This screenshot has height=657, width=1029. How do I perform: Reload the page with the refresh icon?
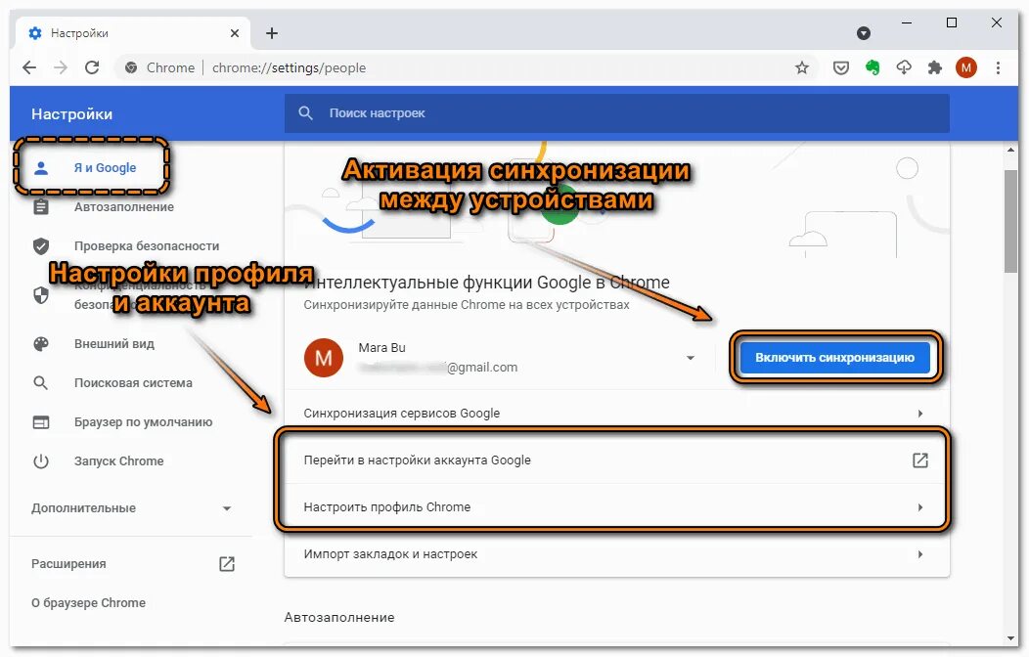(92, 67)
